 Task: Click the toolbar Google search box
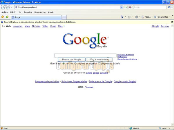pyautogui.click(x=150, y=7)
